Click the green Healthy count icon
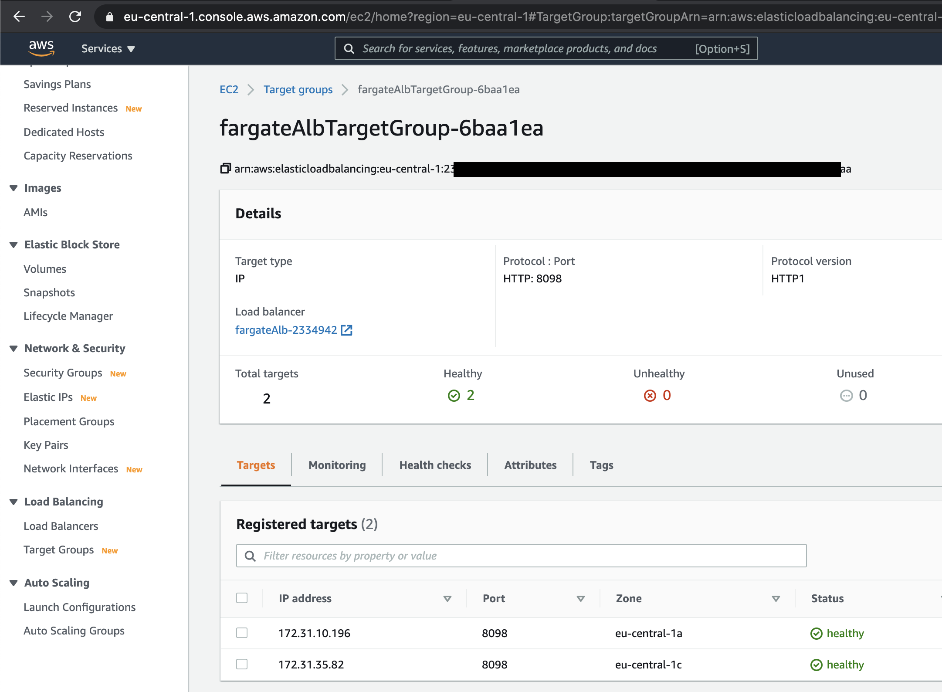This screenshot has width=942, height=692. tap(454, 396)
